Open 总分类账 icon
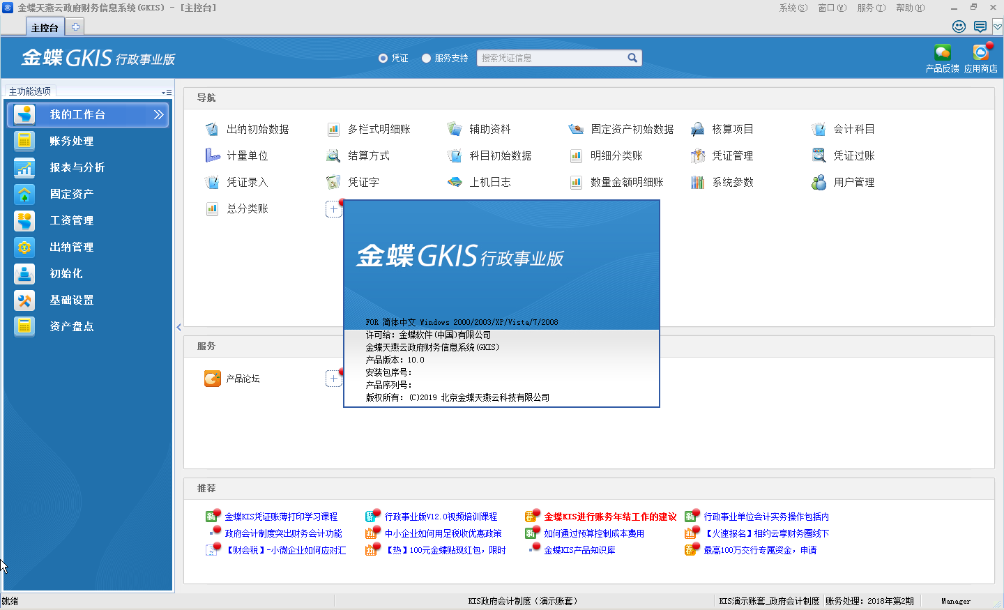The width and height of the screenshot is (1004, 610). [x=212, y=208]
